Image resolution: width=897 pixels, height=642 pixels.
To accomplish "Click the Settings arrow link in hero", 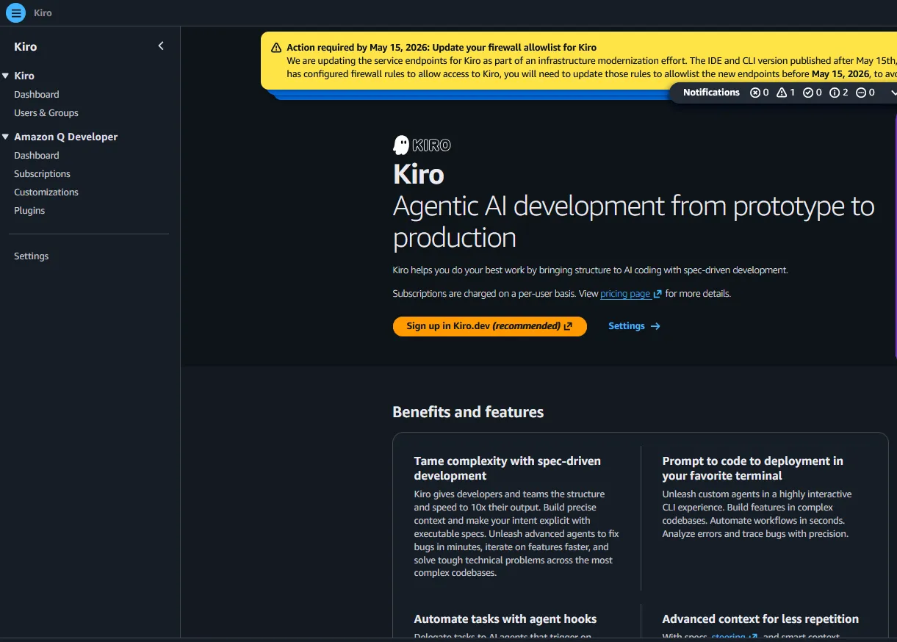I will [634, 326].
